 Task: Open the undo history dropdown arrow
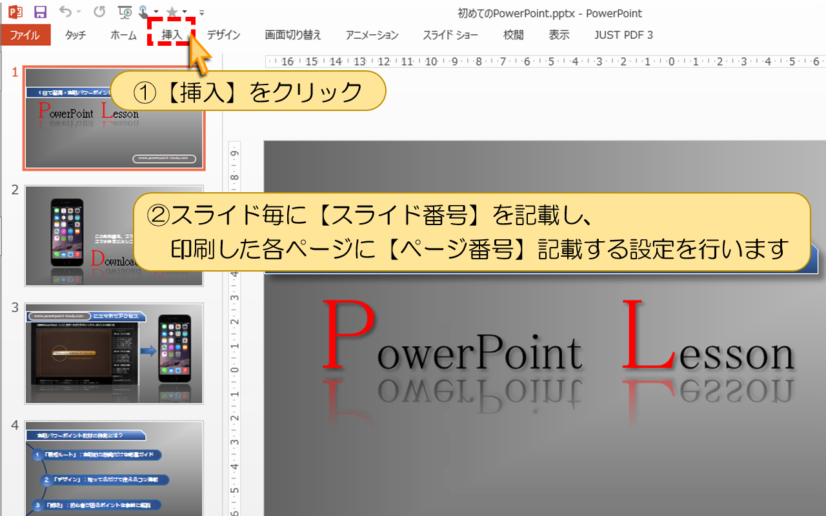(x=79, y=12)
